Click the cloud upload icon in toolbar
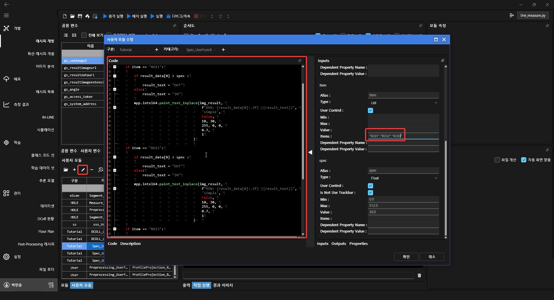This screenshot has width=554, height=300. tap(87, 16)
